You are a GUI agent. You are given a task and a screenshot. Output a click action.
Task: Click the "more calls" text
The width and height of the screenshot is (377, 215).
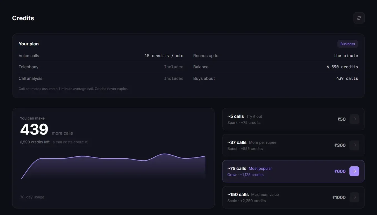[62, 133]
